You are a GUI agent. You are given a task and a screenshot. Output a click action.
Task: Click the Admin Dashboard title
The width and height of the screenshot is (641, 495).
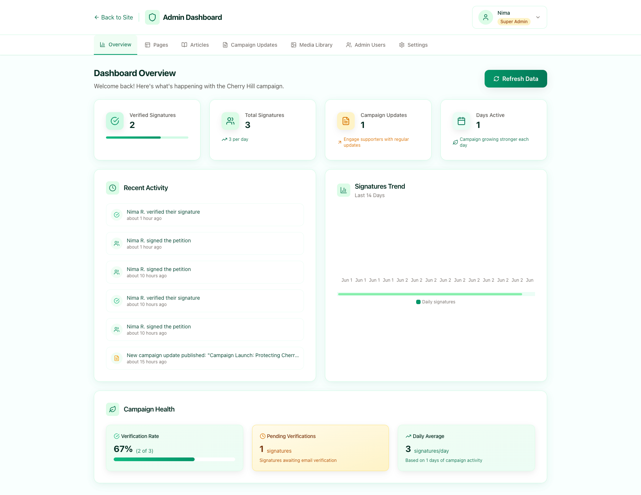pyautogui.click(x=192, y=17)
